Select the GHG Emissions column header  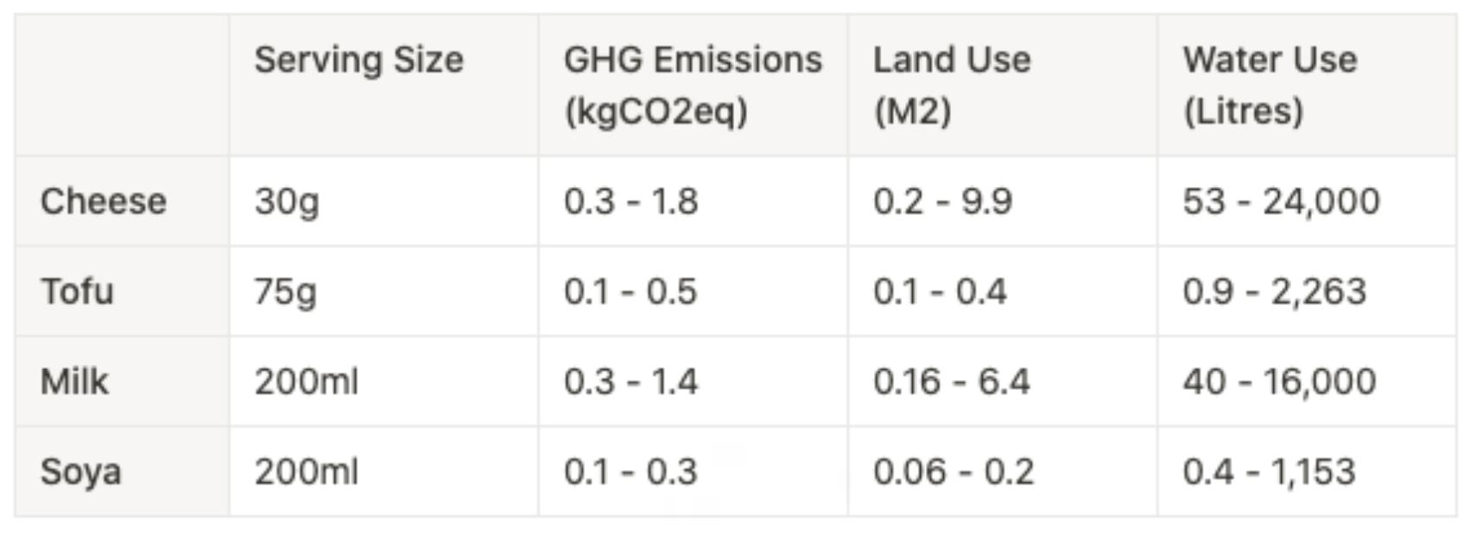693,85
